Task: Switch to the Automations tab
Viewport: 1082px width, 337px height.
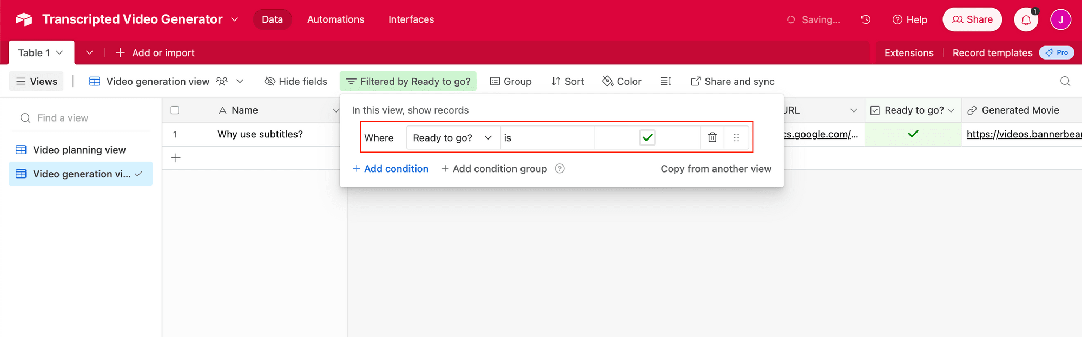Action: coord(335,19)
